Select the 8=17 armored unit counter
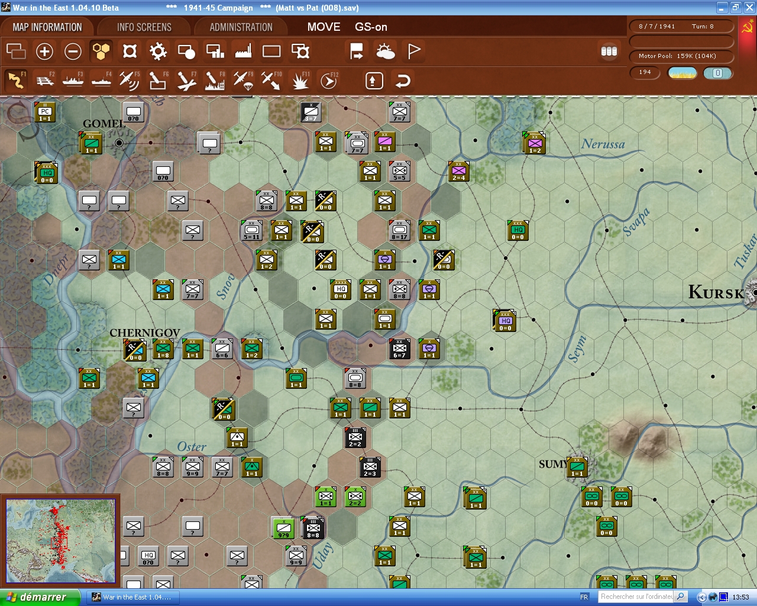Viewport: 757px width, 606px height. coord(400,230)
